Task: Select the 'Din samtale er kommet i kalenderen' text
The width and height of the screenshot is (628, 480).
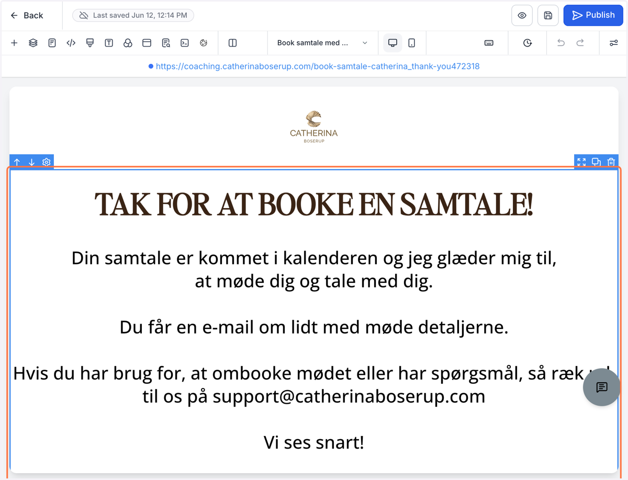Action: [x=314, y=258]
